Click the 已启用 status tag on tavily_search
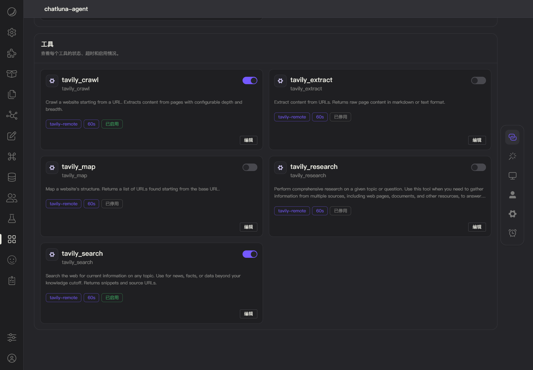 [x=112, y=298]
